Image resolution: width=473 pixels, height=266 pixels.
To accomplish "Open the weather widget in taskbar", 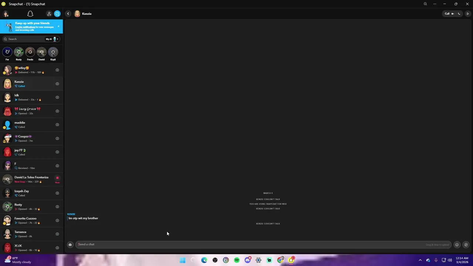I will point(17,260).
